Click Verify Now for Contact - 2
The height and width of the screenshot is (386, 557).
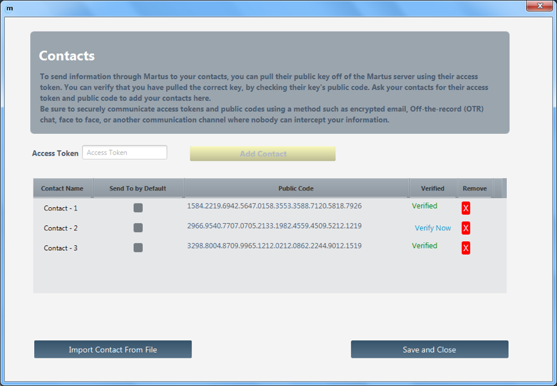tap(433, 228)
